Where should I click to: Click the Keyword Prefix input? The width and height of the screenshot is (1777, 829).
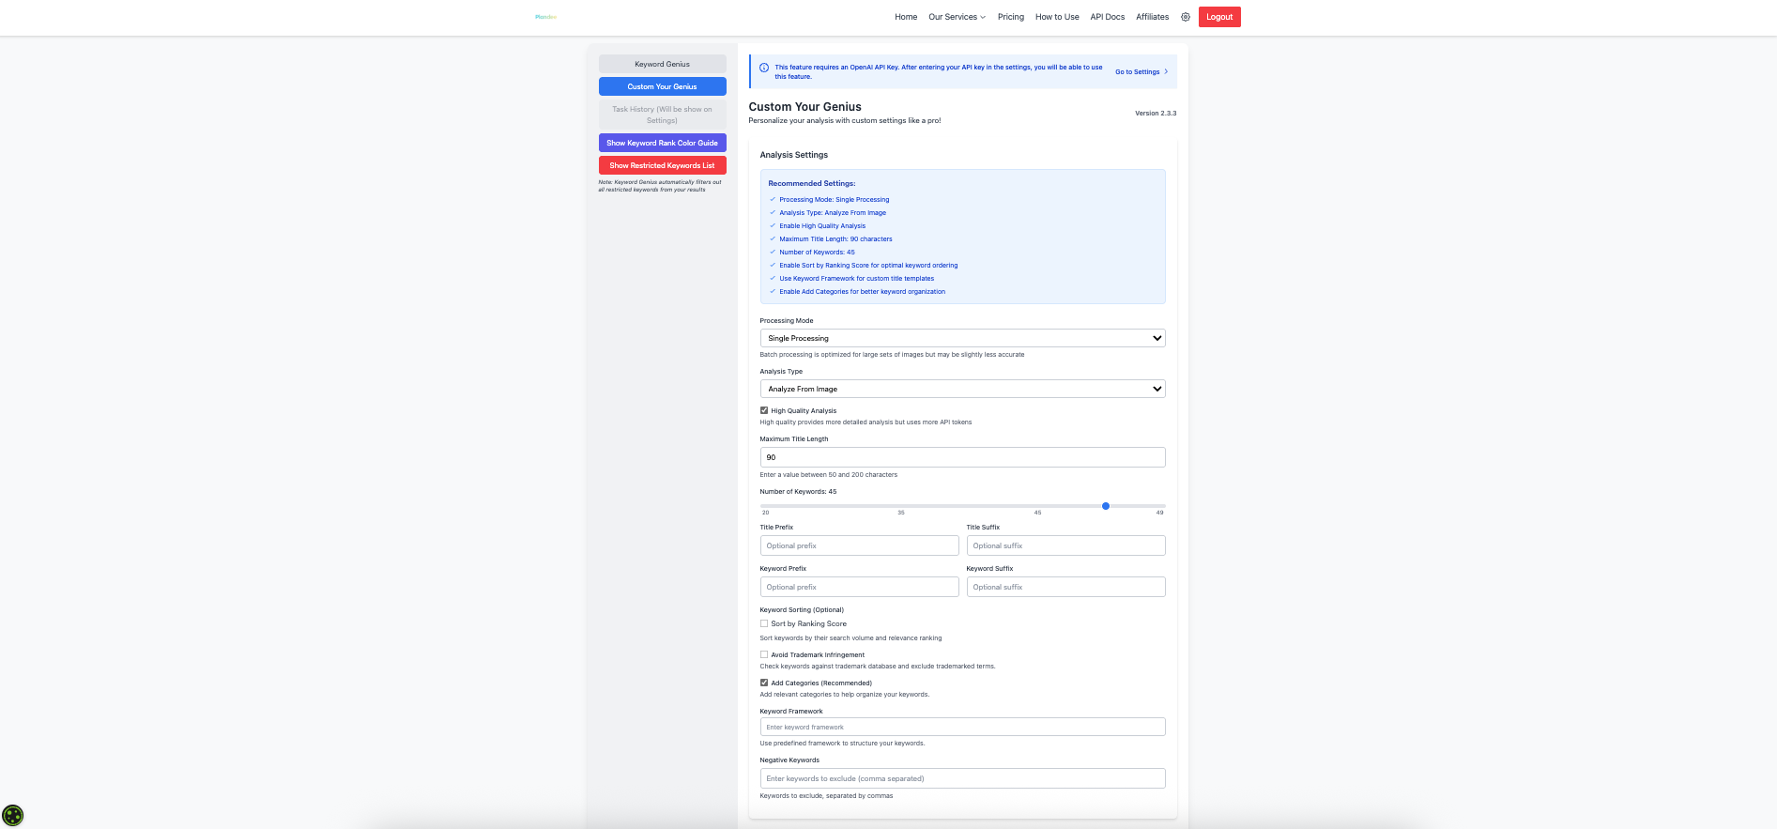point(859,587)
